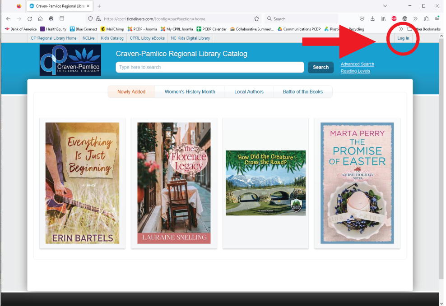Open The Promise of Easter book cover

pos(357,183)
